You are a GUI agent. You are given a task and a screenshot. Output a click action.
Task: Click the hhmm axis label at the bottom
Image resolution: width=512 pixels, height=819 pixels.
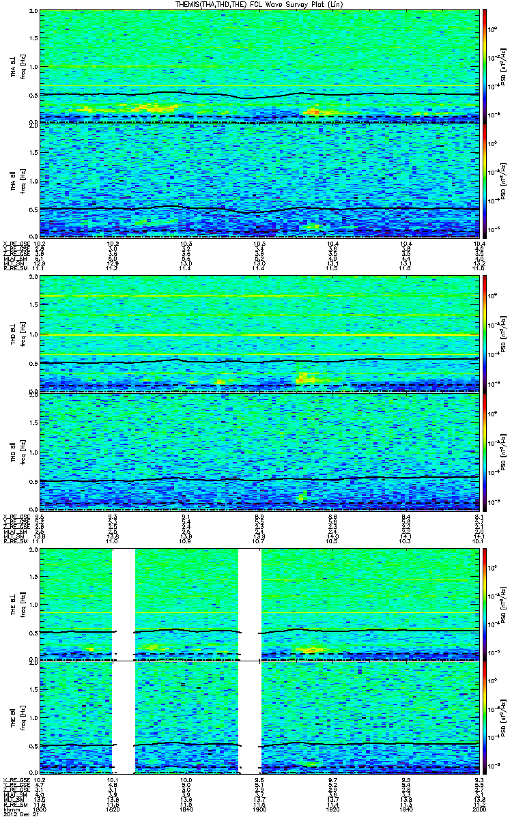pyautogui.click(x=11, y=809)
